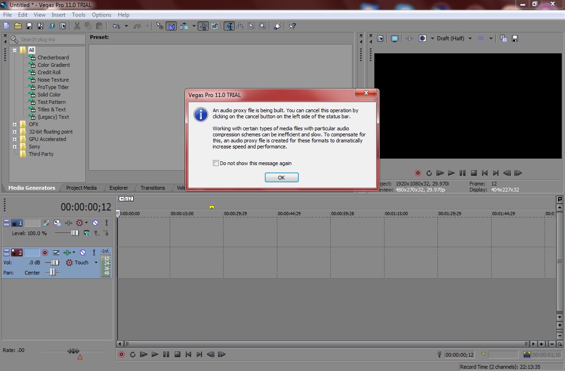Click the yellow marker on the timeline ruler
The image size is (565, 371).
click(x=212, y=207)
